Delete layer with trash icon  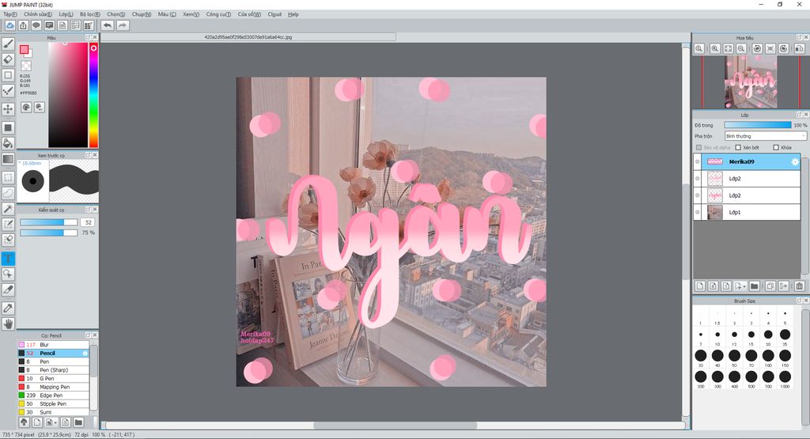click(x=799, y=286)
